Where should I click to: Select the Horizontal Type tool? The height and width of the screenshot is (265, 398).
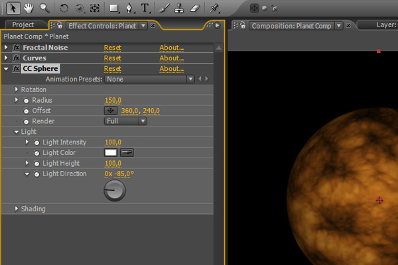tap(145, 8)
